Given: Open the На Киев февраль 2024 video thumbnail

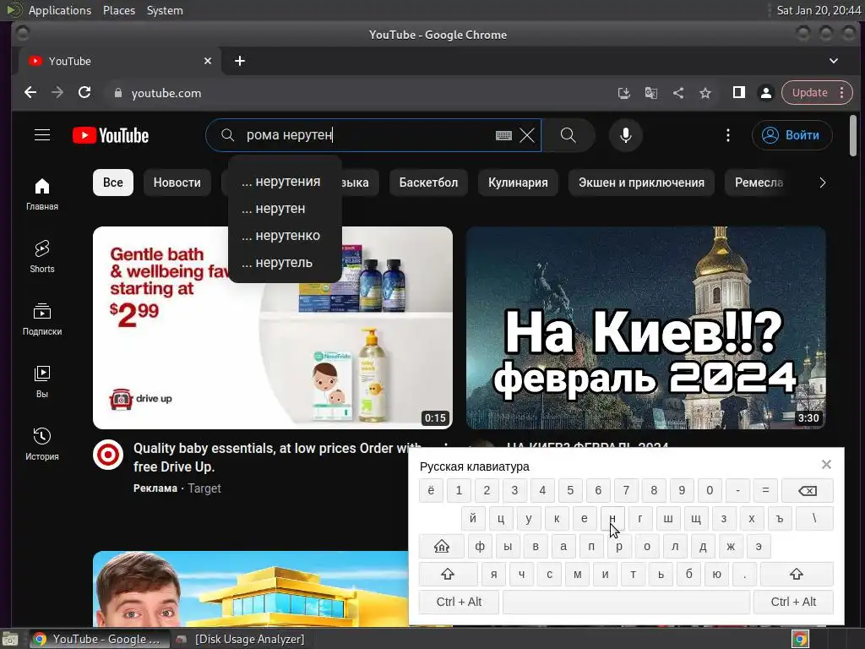Looking at the screenshot, I should [x=646, y=328].
